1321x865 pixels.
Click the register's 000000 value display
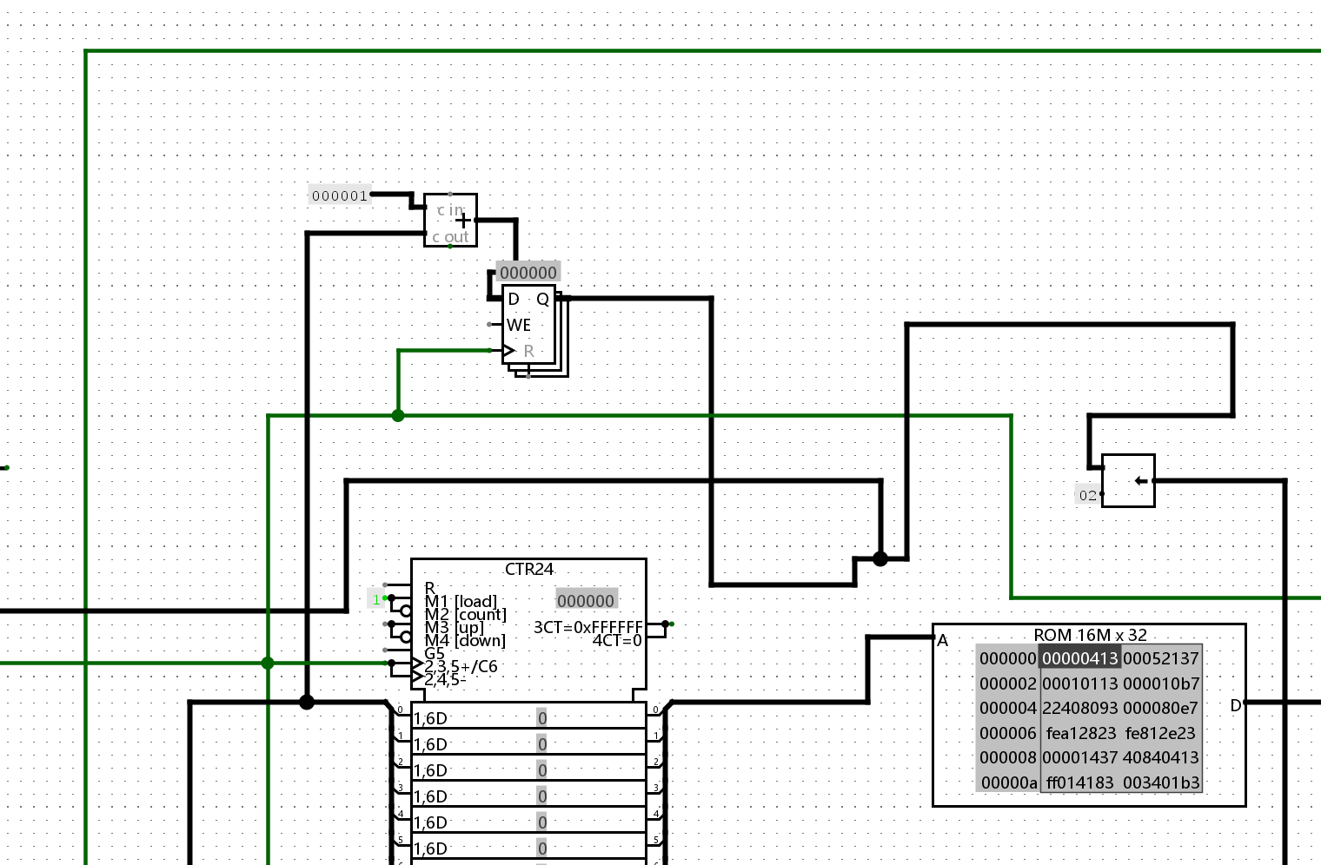[x=528, y=273]
